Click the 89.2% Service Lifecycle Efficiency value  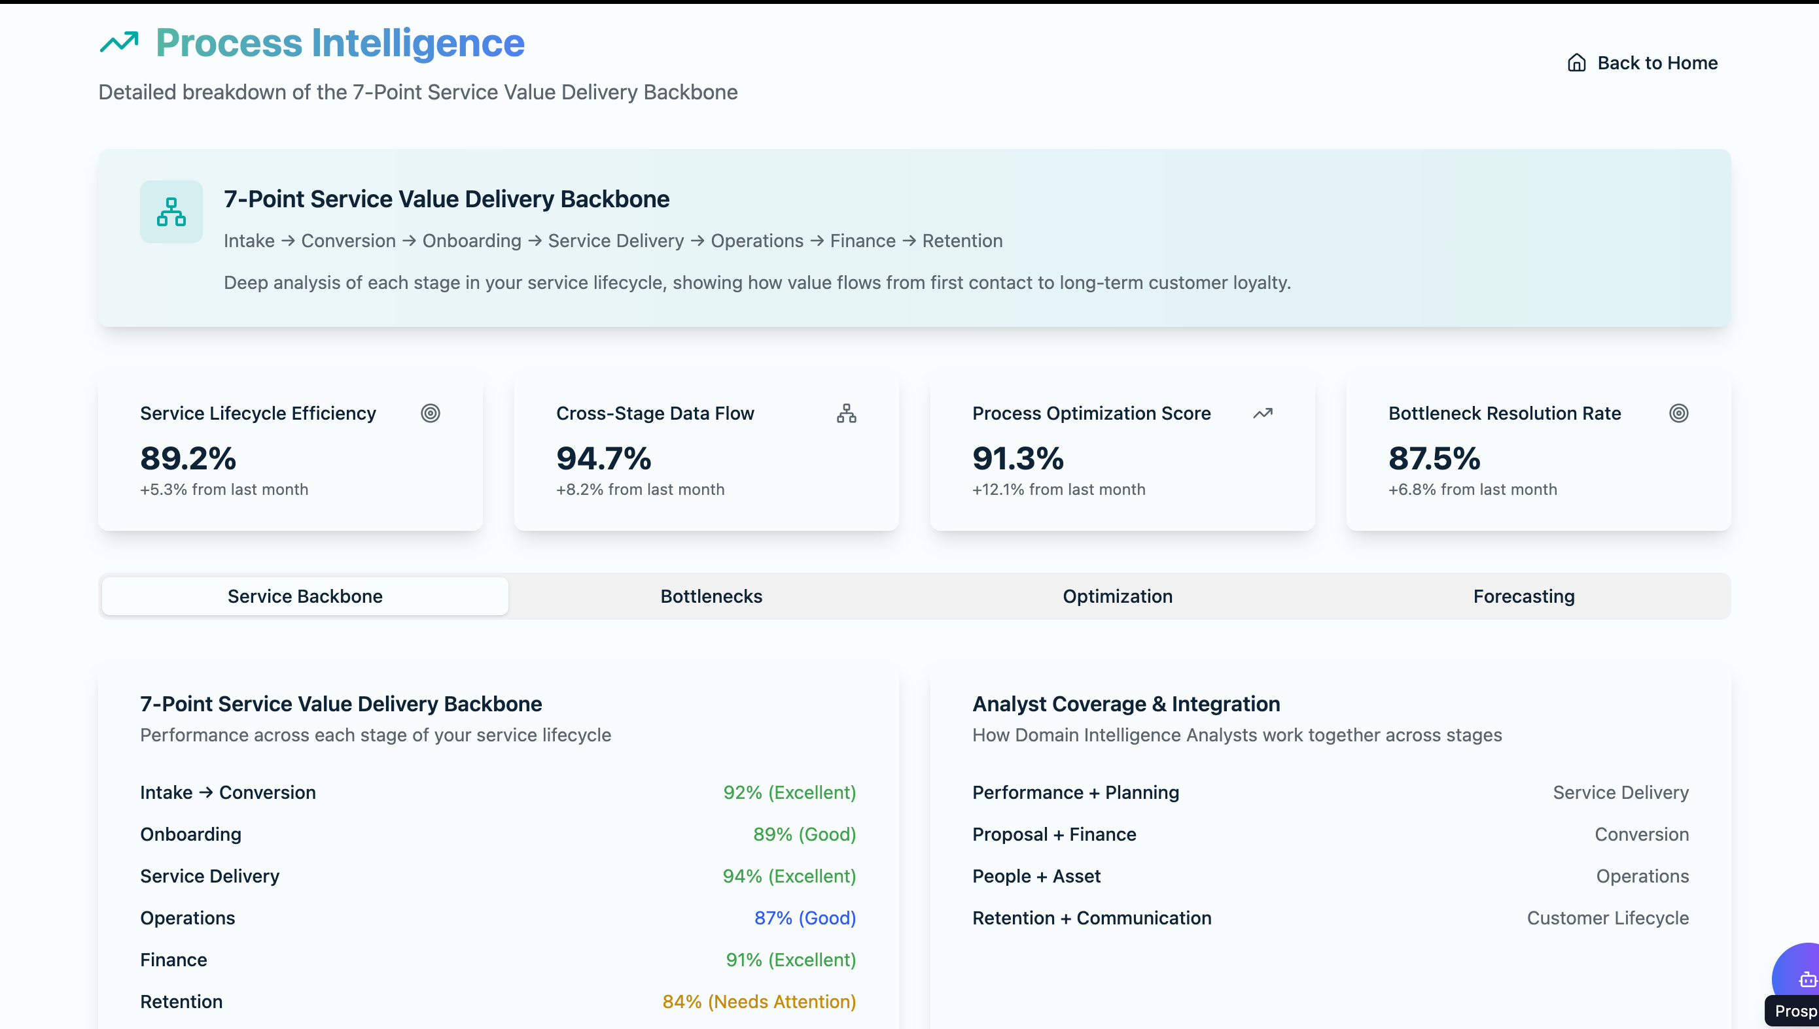click(188, 459)
